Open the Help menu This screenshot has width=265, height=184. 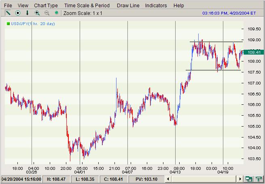click(x=178, y=6)
